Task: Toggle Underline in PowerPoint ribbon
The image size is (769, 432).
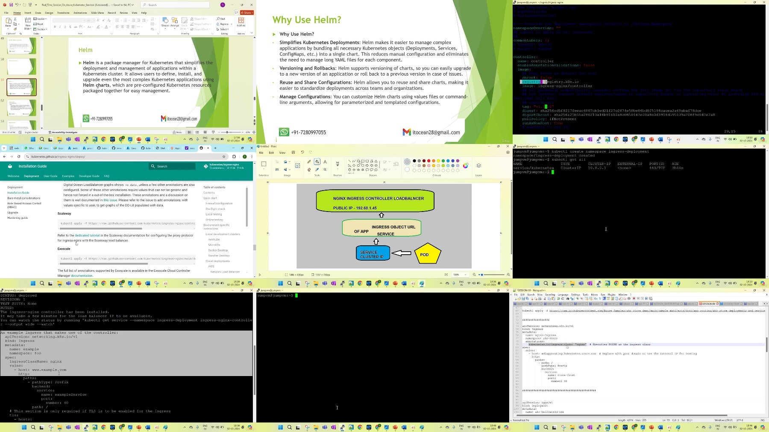Action: [65, 27]
